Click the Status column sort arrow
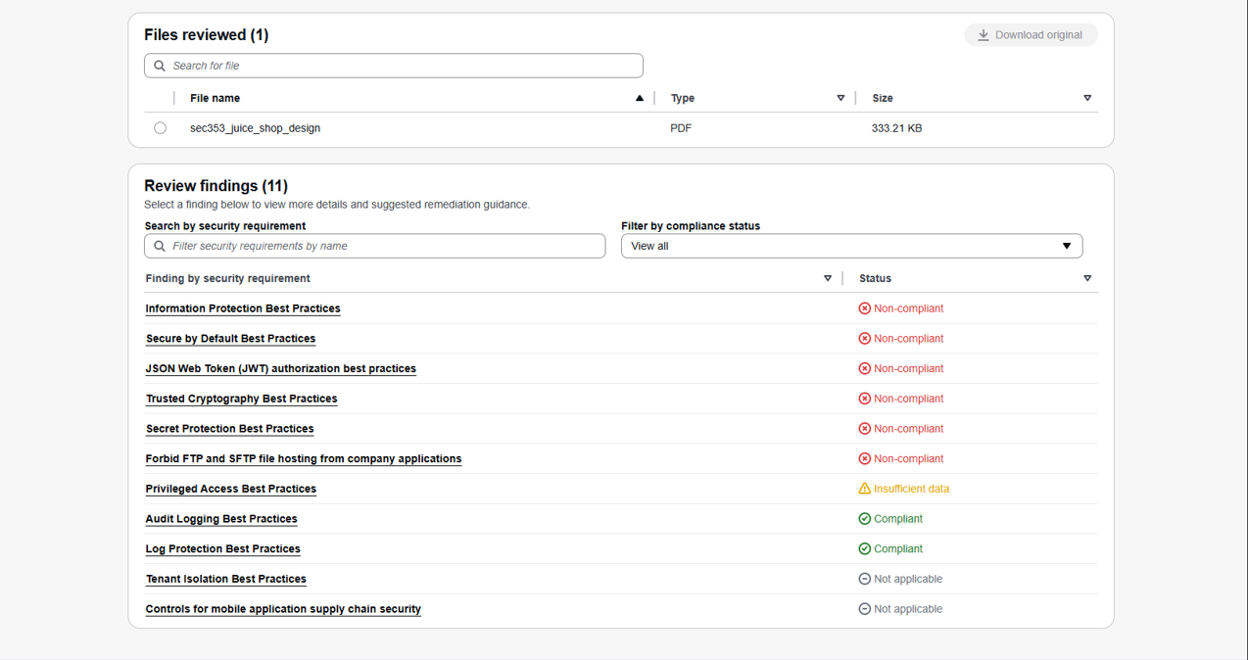Screen dimensions: 1248x660 [1087, 278]
